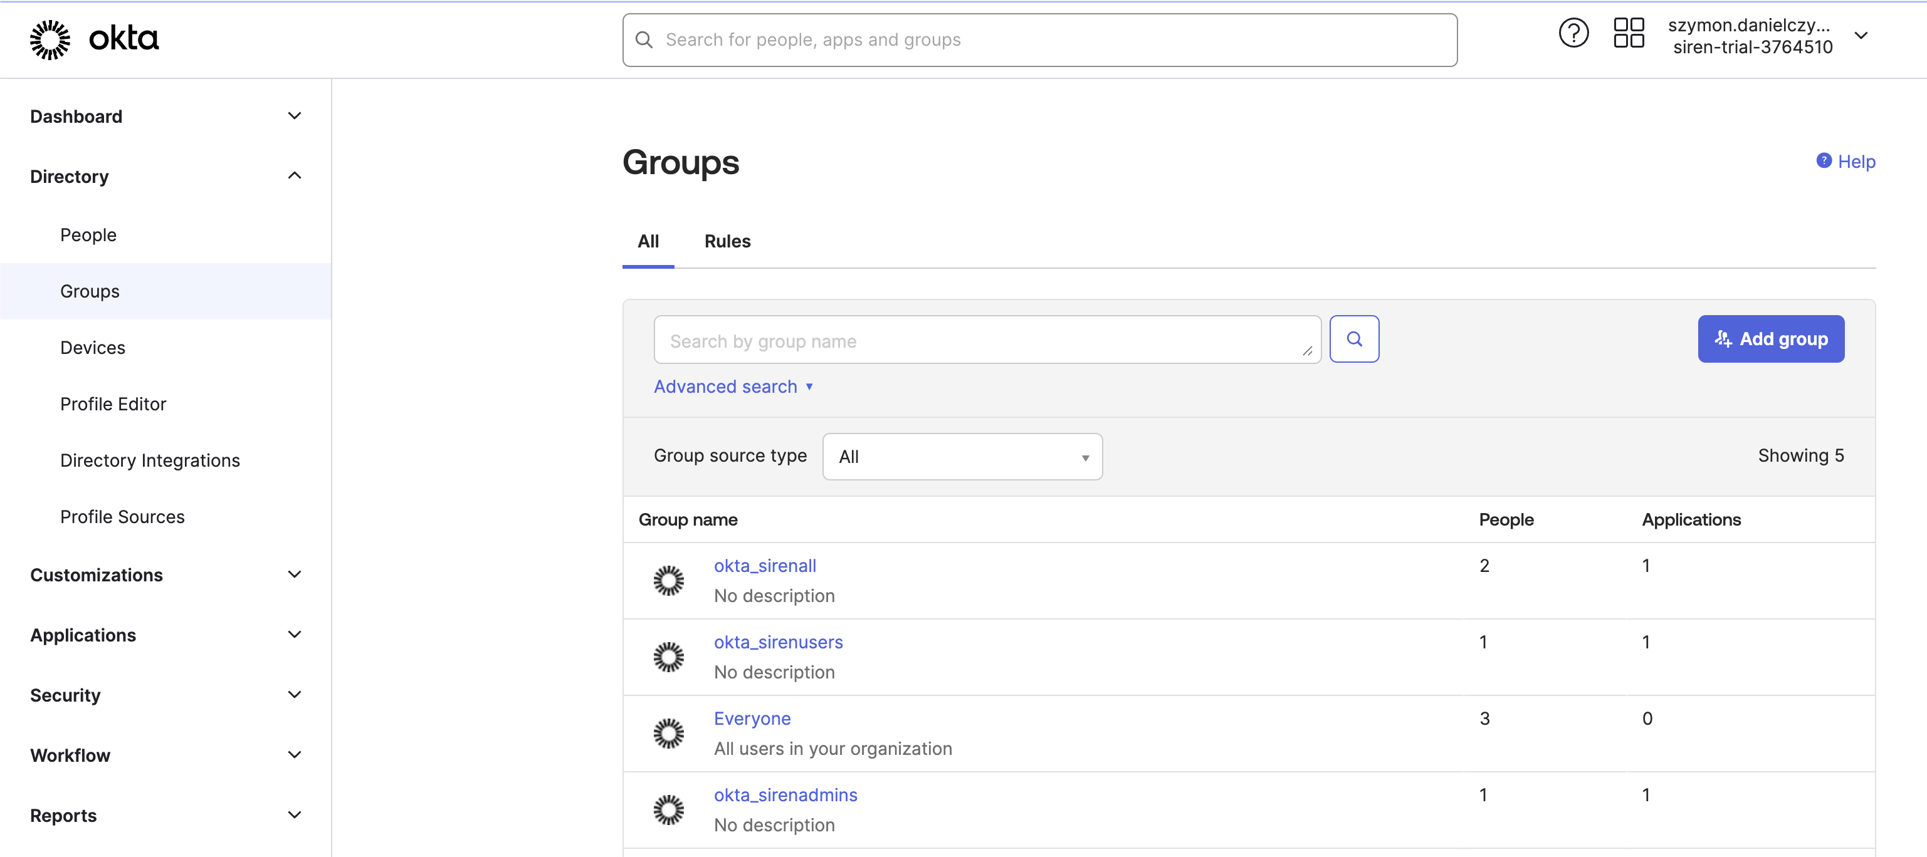Image resolution: width=1927 pixels, height=857 pixels.
Task: Select People in the Directory menu
Action: pos(88,234)
